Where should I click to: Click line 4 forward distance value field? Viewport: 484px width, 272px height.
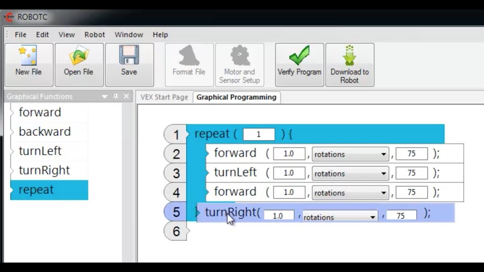click(289, 192)
